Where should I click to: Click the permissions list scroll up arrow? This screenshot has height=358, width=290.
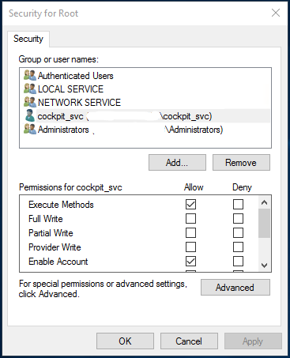(x=264, y=202)
